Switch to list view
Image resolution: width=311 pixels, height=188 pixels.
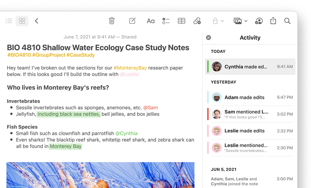9,21
